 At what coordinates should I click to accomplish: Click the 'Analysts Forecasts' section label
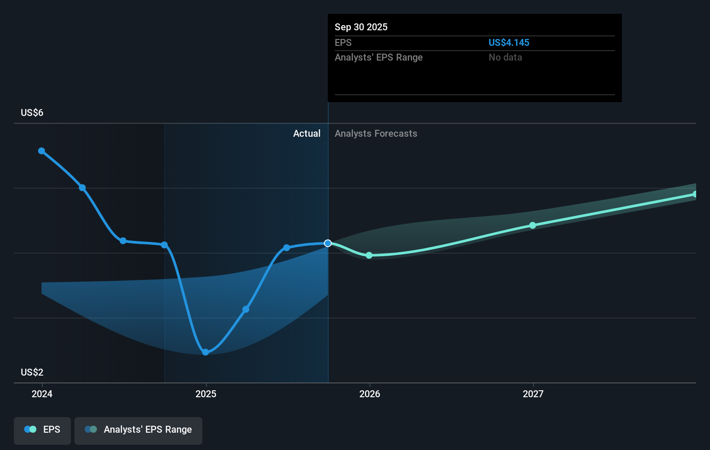376,134
